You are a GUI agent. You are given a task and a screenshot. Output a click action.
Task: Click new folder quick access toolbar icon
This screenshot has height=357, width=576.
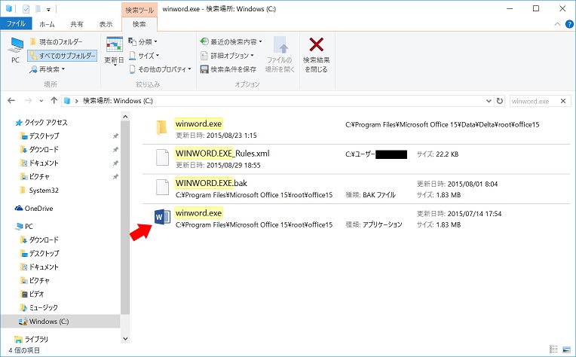[x=38, y=9]
